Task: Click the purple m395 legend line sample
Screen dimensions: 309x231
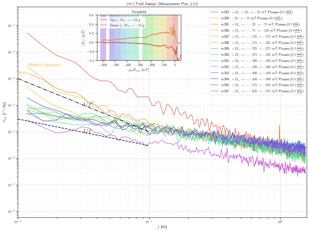Action: click(x=215, y=85)
